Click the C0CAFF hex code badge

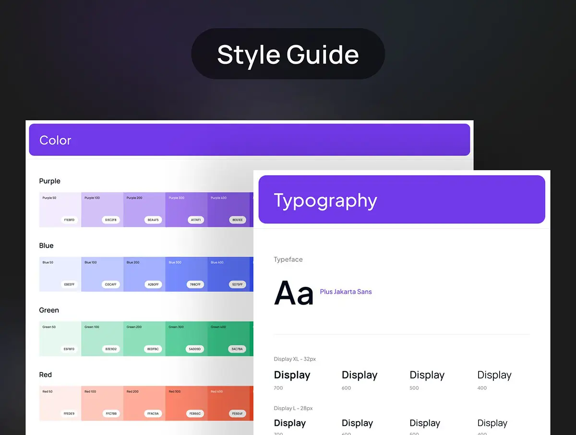click(111, 284)
